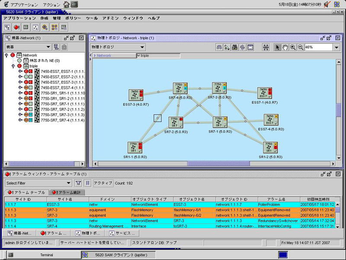Open equipment tree from main toolbar
The height and width of the screenshot is (260, 346).
(x=7, y=27)
